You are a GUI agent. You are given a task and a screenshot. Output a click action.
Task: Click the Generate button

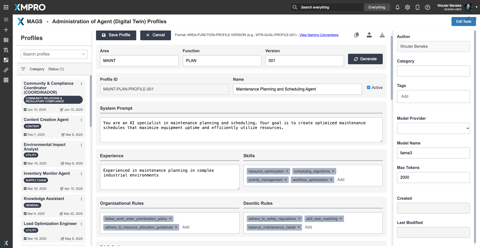click(365, 59)
